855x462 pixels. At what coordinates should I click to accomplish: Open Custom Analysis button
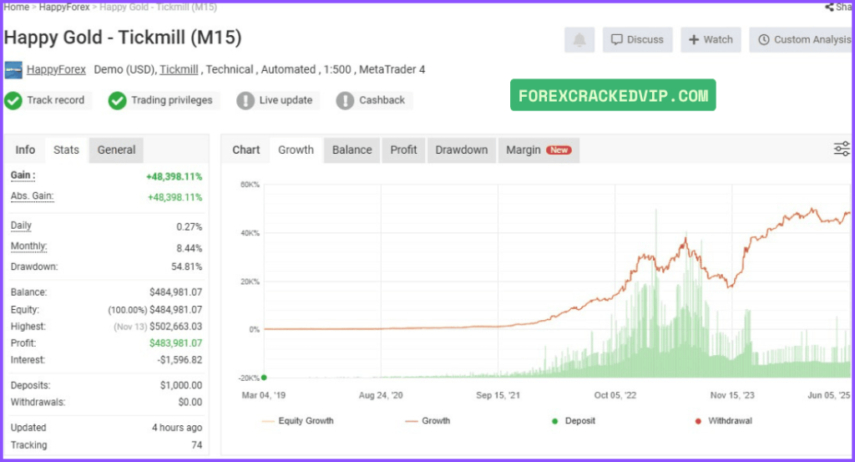click(802, 40)
